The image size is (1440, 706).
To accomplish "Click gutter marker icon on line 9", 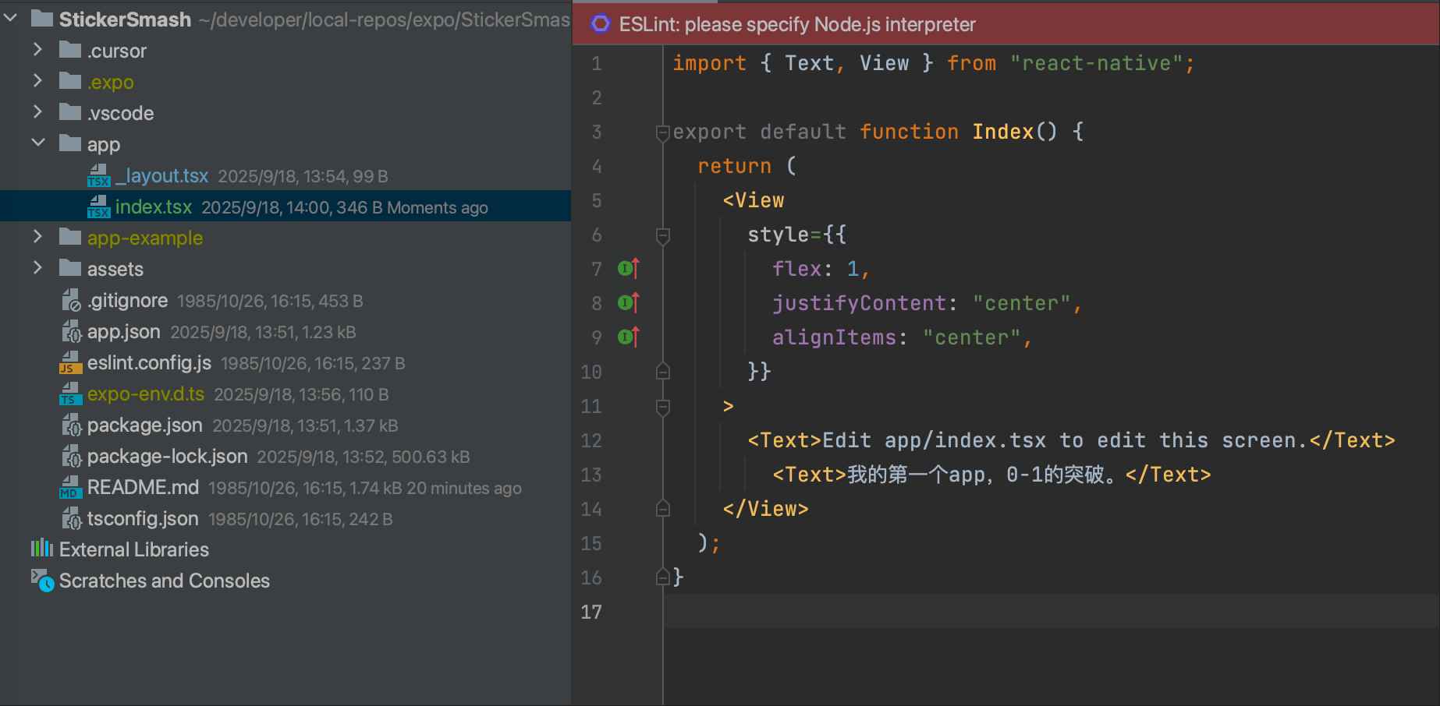I will click(x=628, y=337).
